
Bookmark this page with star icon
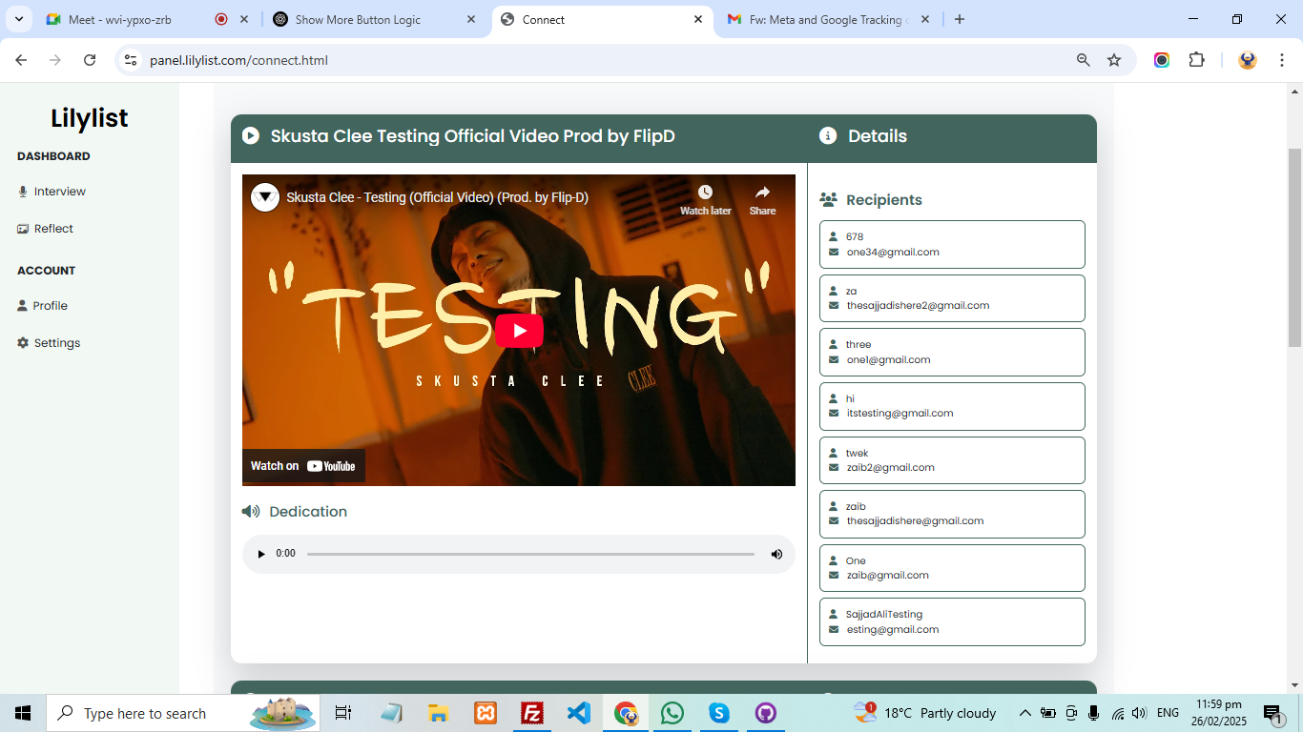click(1114, 60)
